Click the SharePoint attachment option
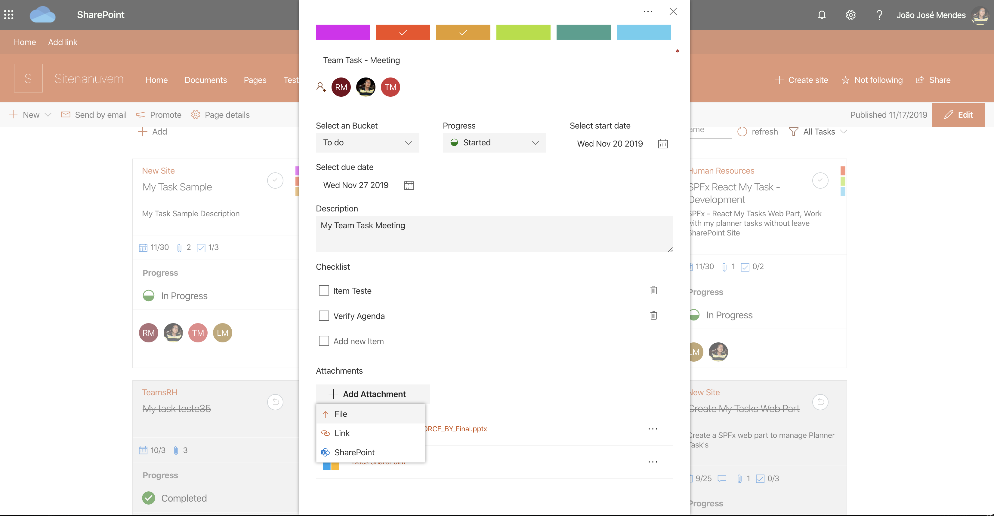Screen dimensions: 994x516 (x=354, y=452)
